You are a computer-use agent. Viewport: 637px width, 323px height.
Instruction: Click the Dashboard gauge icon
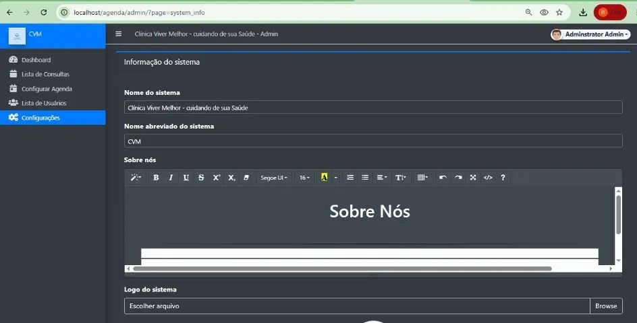13,60
